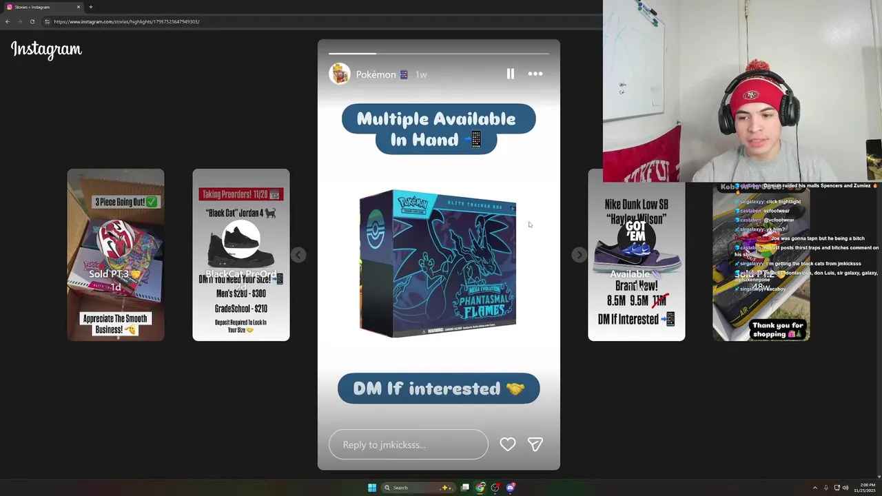Open the Nike Dunk Low SB Available story thumbnail

pos(637,255)
